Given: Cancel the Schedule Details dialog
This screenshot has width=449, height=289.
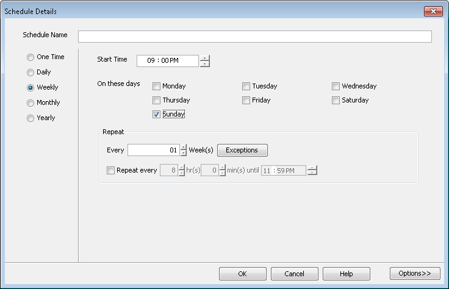Looking at the screenshot, I should pyautogui.click(x=294, y=273).
